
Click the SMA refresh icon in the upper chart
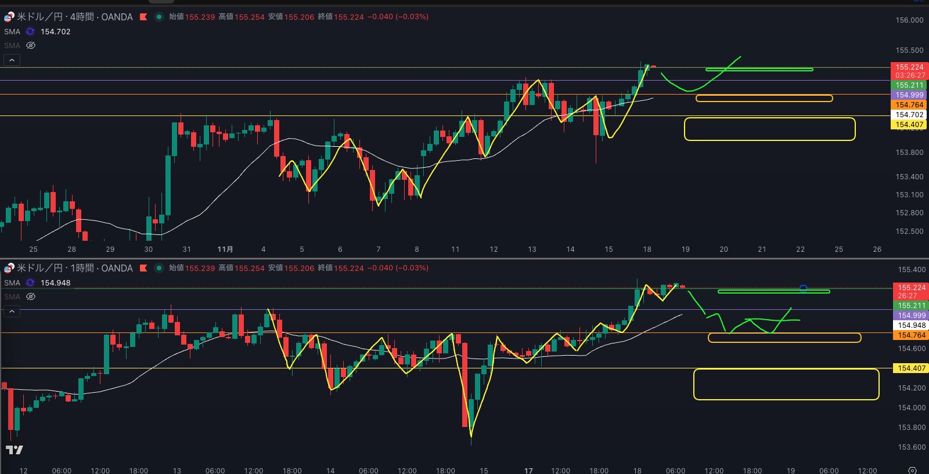(30, 32)
